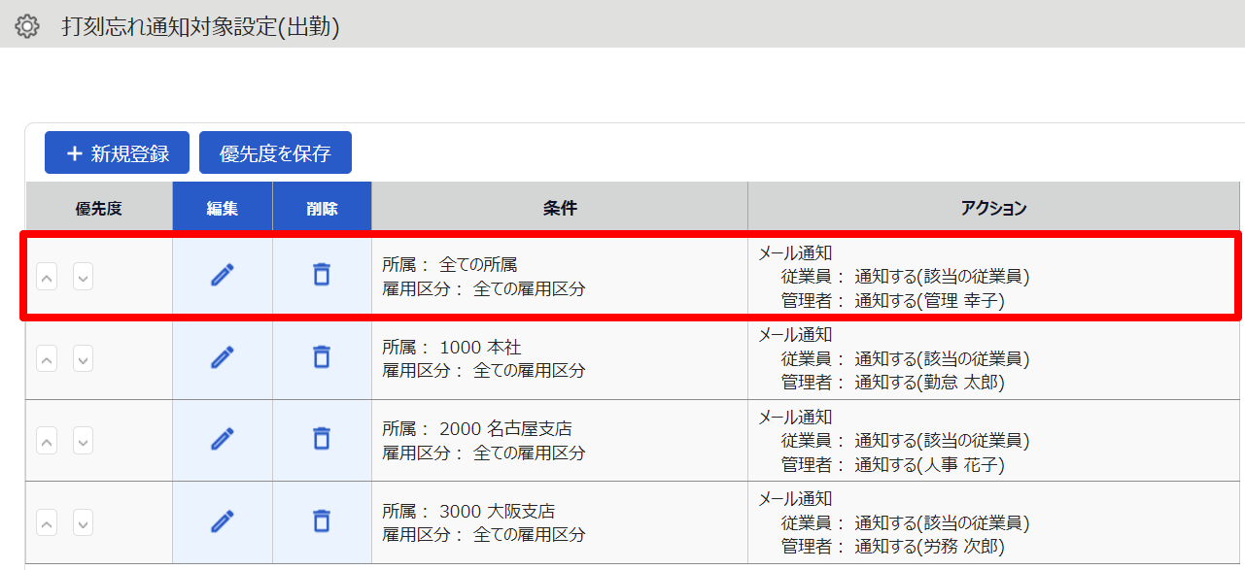Click the 新規登録 button
This screenshot has width=1245, height=570.
pyautogui.click(x=118, y=152)
